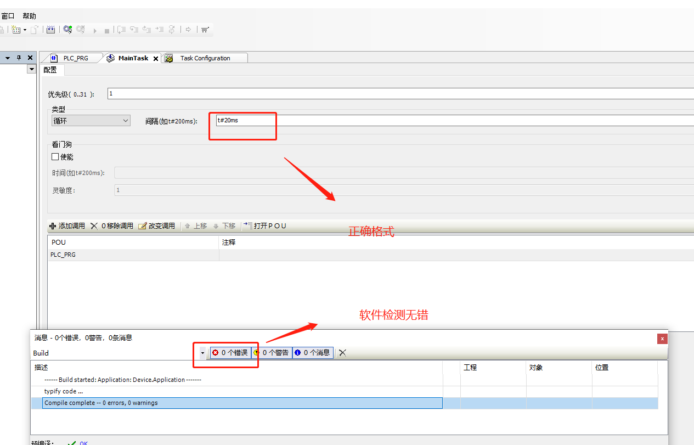Click the 下移 move down button

click(224, 226)
